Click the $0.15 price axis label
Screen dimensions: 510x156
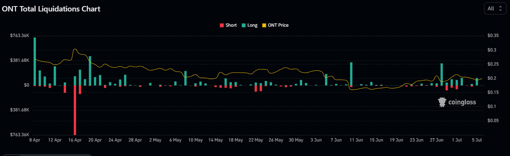tap(493, 92)
